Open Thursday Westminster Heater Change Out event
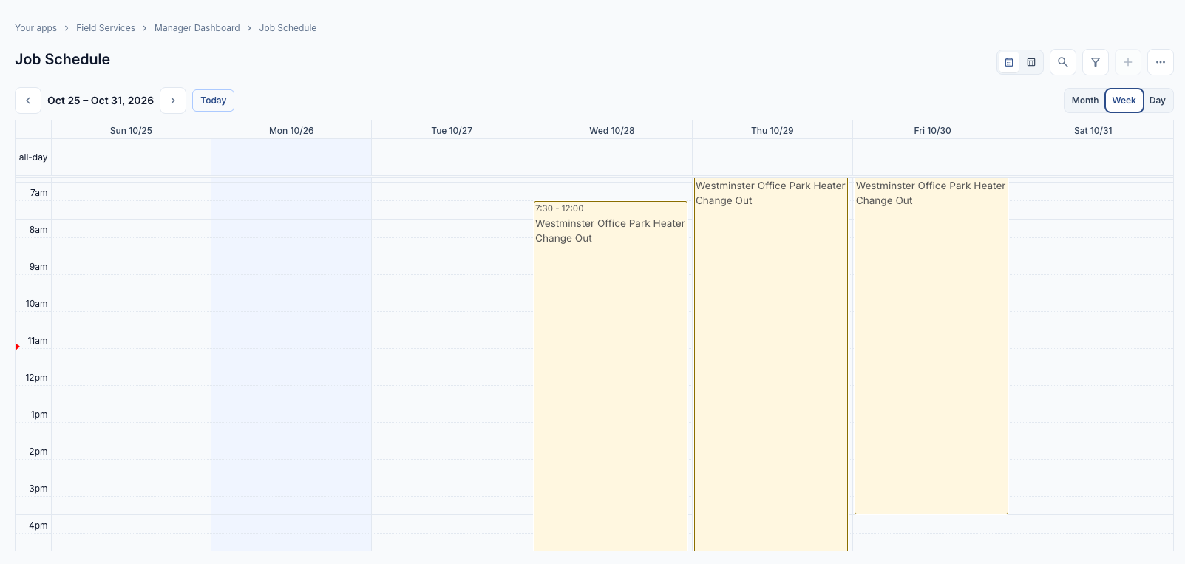1185x564 pixels. pos(771,364)
